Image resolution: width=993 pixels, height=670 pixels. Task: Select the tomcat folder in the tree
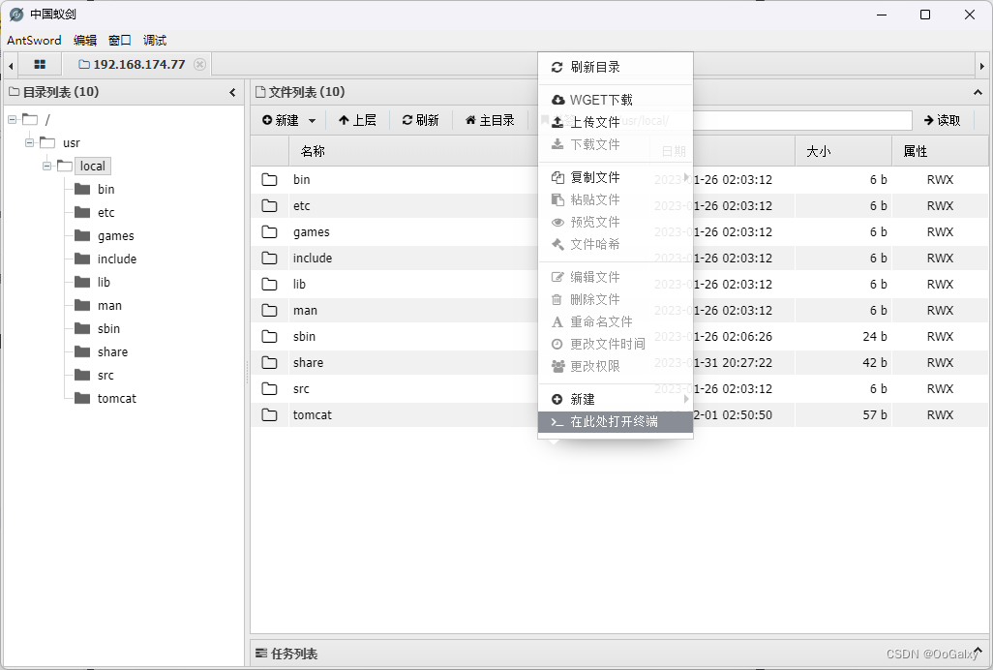117,398
